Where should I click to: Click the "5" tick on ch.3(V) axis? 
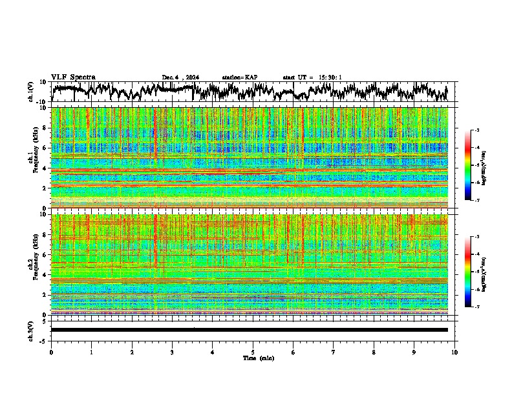click(45, 321)
